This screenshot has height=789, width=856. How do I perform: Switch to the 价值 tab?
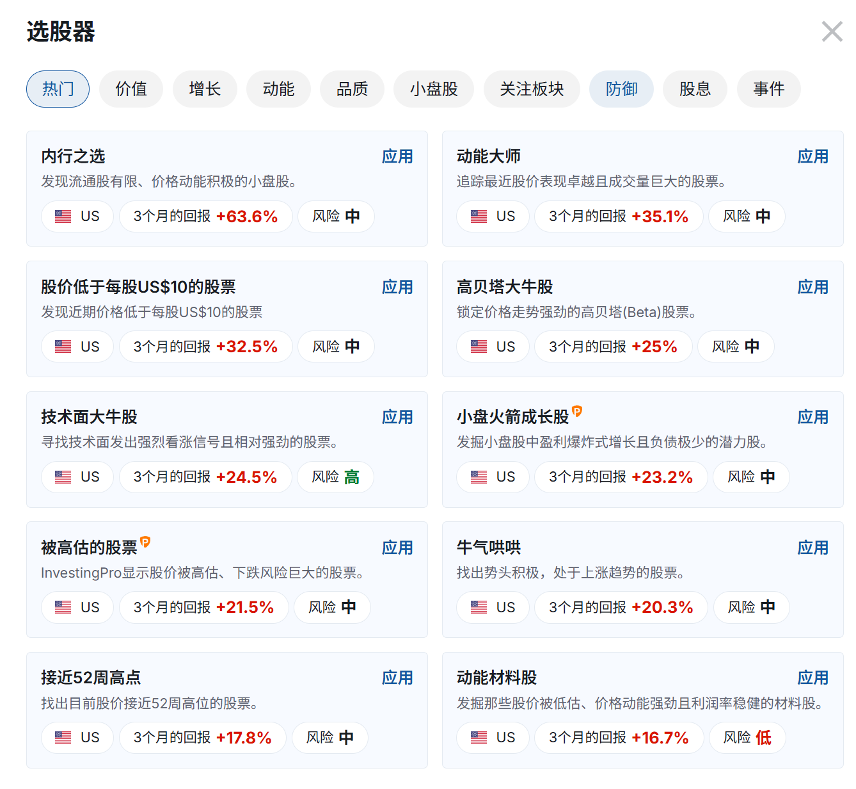pos(131,89)
